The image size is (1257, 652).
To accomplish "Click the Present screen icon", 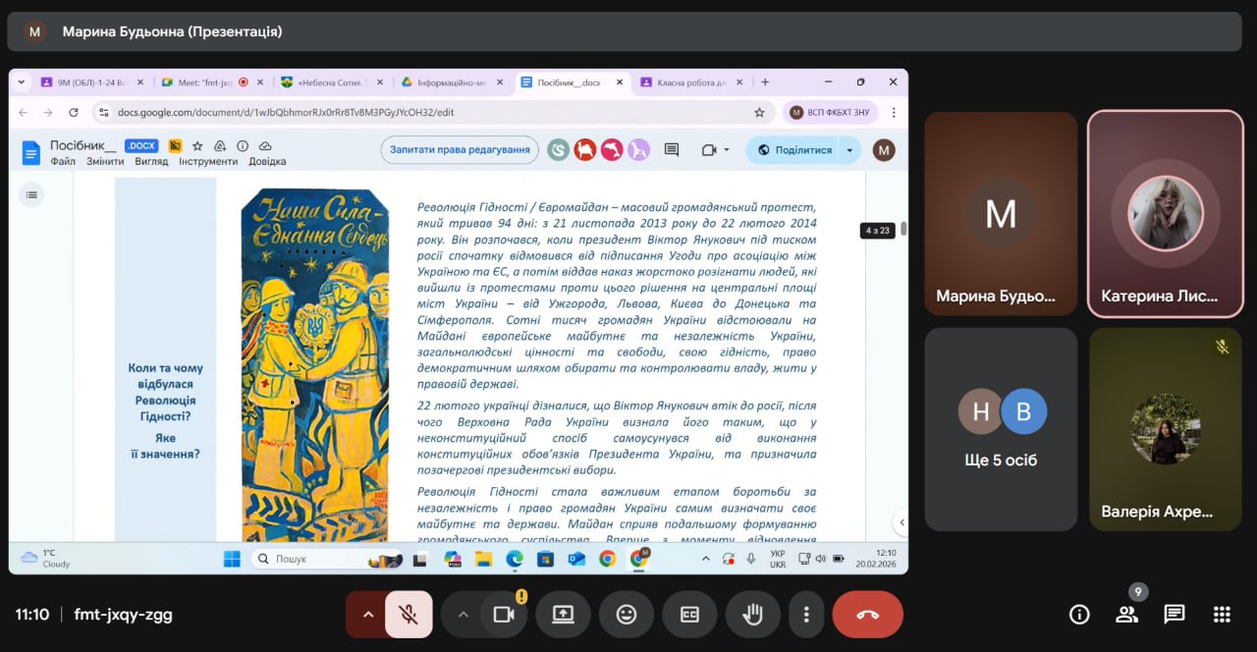I will [563, 615].
